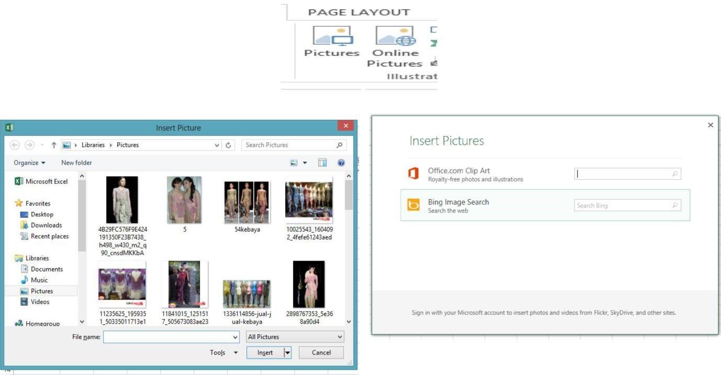Open the view options dropdown arrow
Viewport: 721px width, 375px height.
tap(305, 163)
